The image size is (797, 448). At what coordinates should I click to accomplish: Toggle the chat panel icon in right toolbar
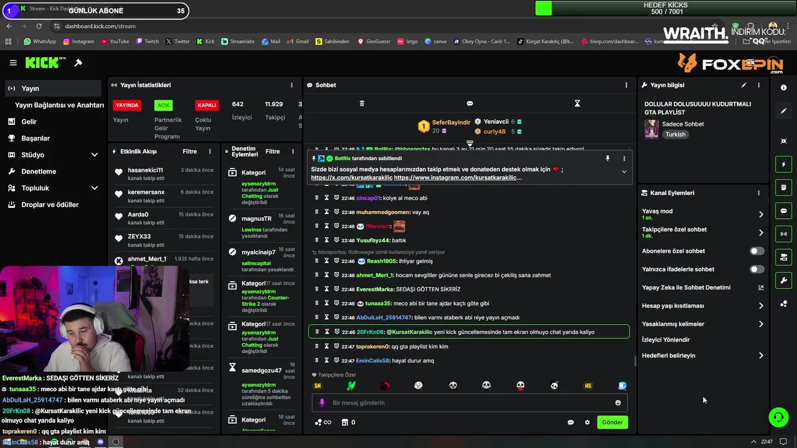tap(783, 211)
